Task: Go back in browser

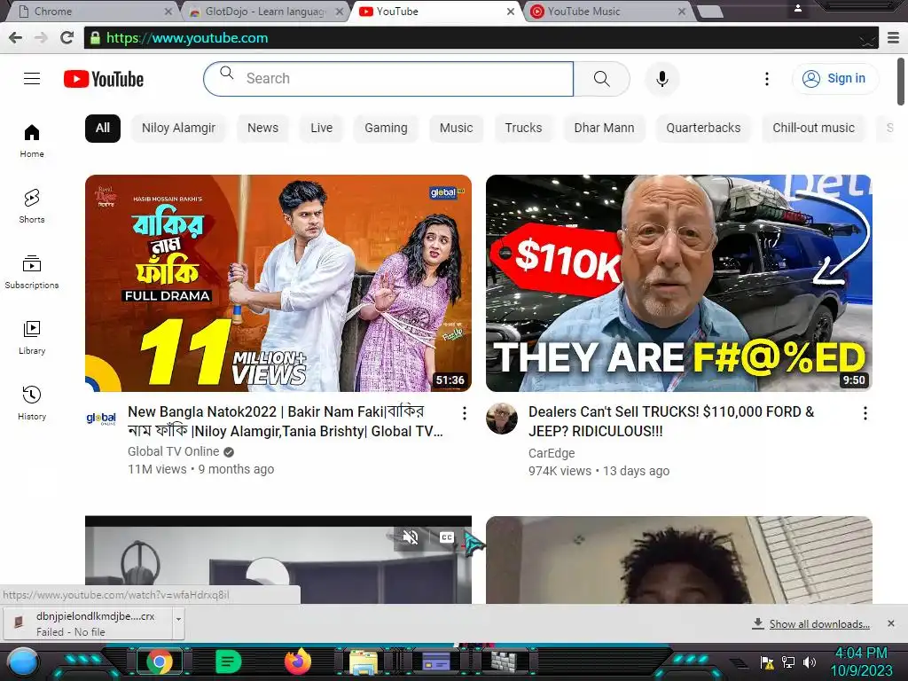Action: tap(16, 38)
